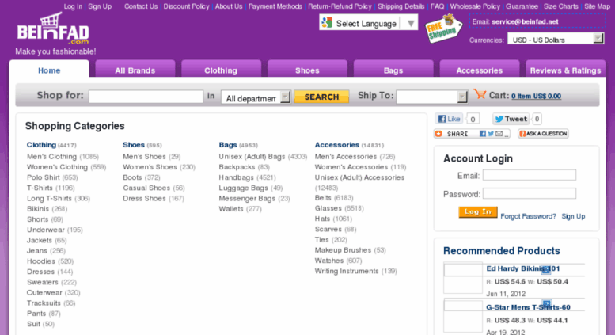Click the orange Log In button

click(478, 211)
